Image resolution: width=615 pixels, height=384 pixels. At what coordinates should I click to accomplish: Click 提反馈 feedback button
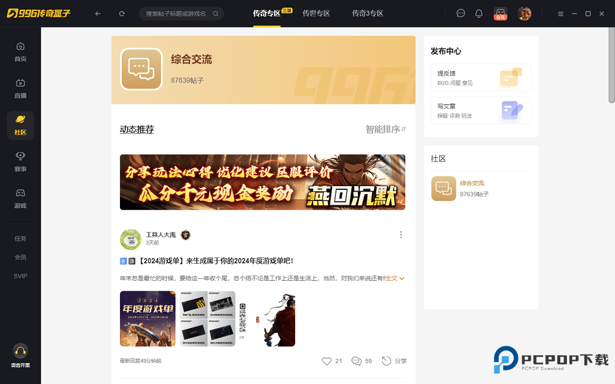coord(481,77)
